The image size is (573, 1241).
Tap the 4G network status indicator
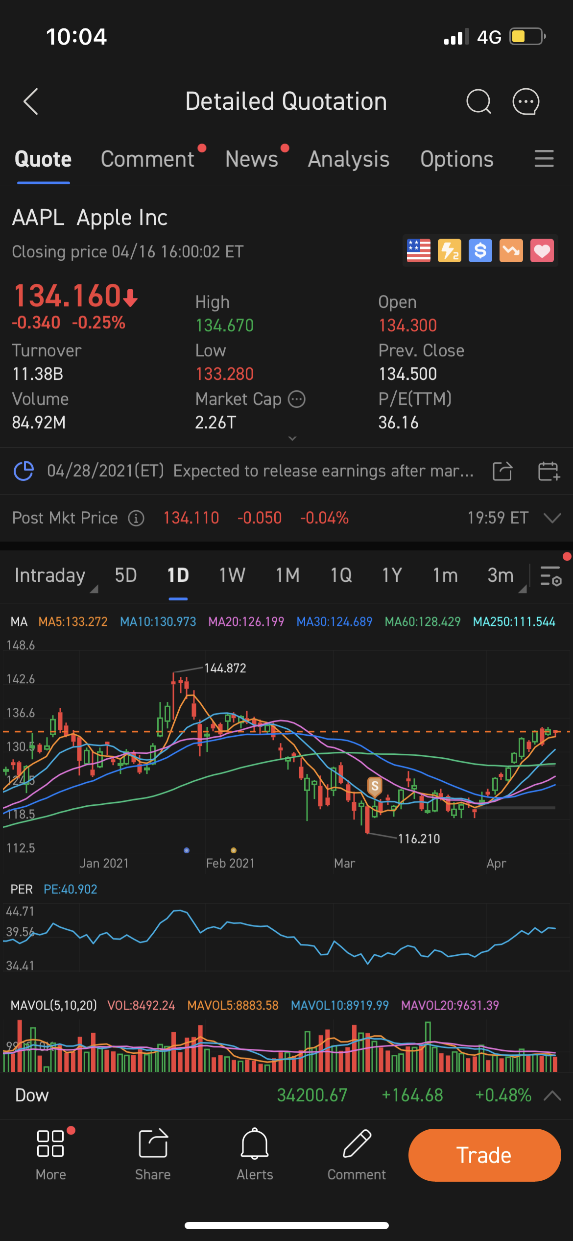(489, 37)
